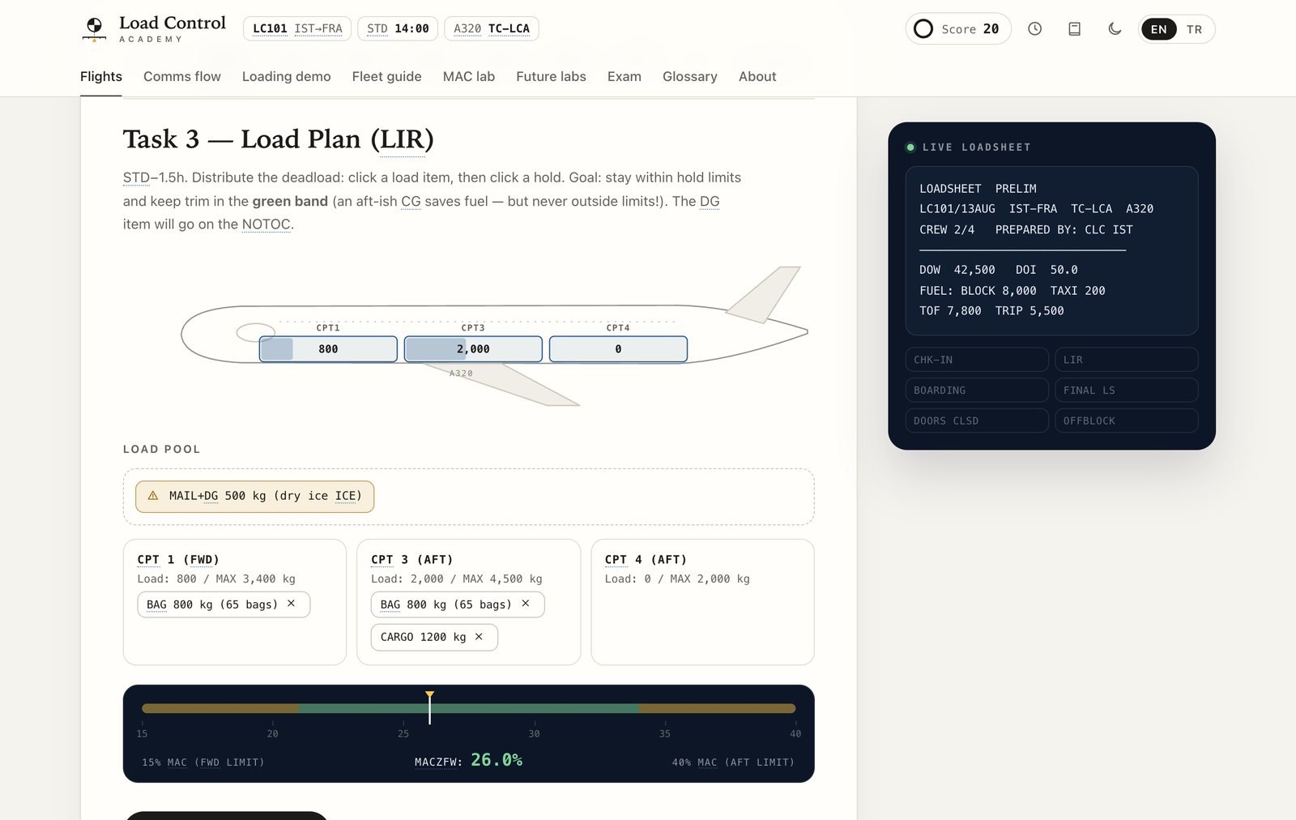Click CPT3 hold on aircraft diagram
1296x820 pixels.
[473, 349]
